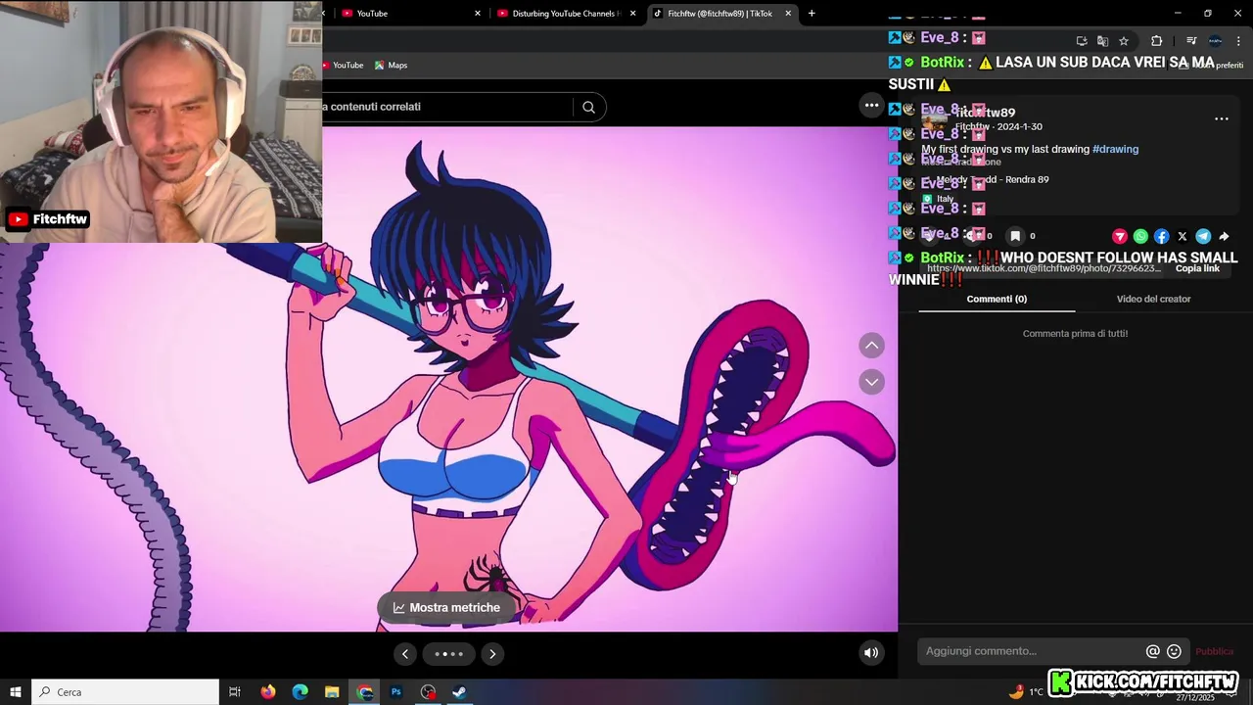
Task: Switch to Chrome on taskbar
Action: click(365, 692)
